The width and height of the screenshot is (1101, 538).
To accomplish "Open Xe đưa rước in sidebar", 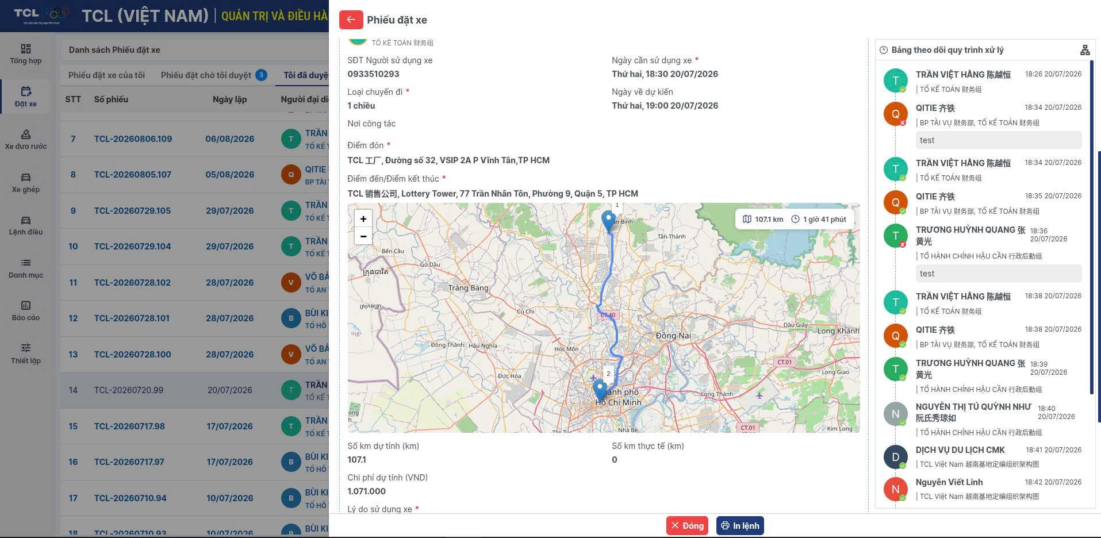I will (26, 140).
